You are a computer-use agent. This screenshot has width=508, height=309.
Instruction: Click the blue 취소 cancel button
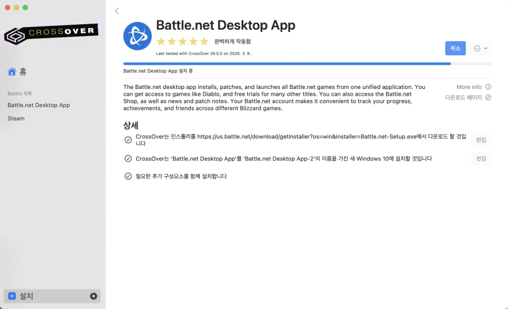pos(455,48)
